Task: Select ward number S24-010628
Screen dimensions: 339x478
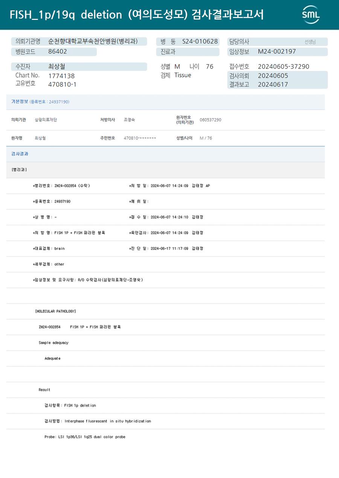Action: 200,41
